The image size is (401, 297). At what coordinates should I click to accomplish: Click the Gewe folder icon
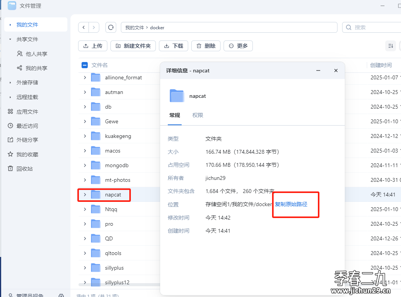(96, 121)
